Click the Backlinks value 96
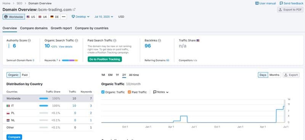 [148, 46]
